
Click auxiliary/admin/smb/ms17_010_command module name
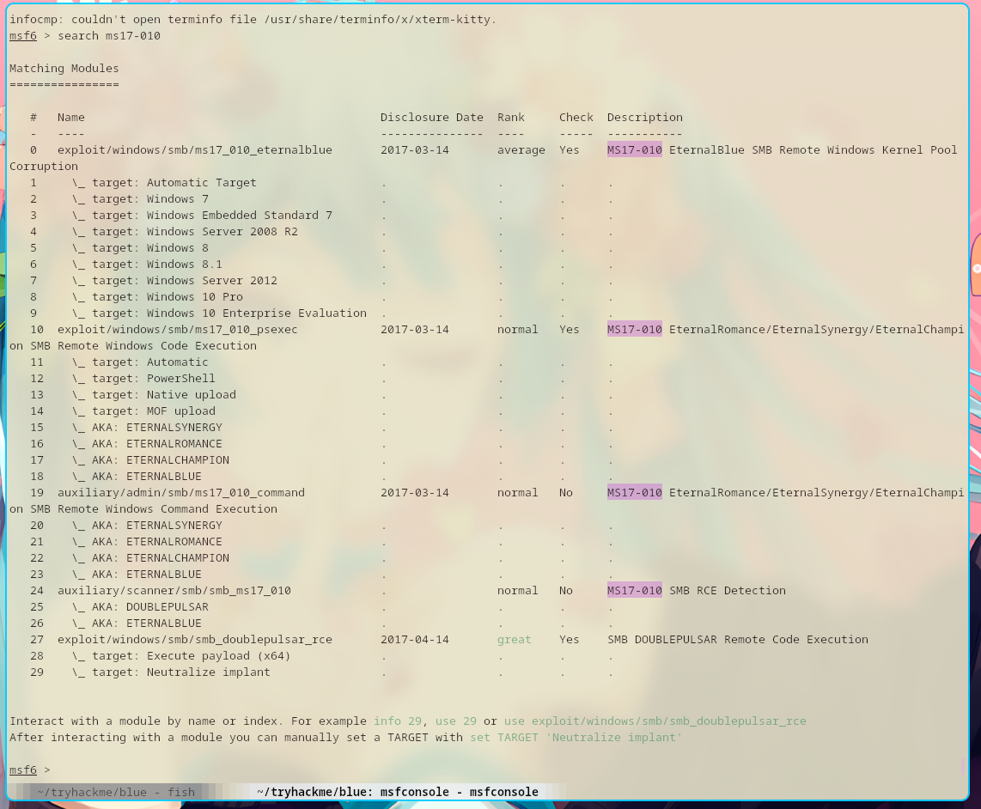coord(180,493)
